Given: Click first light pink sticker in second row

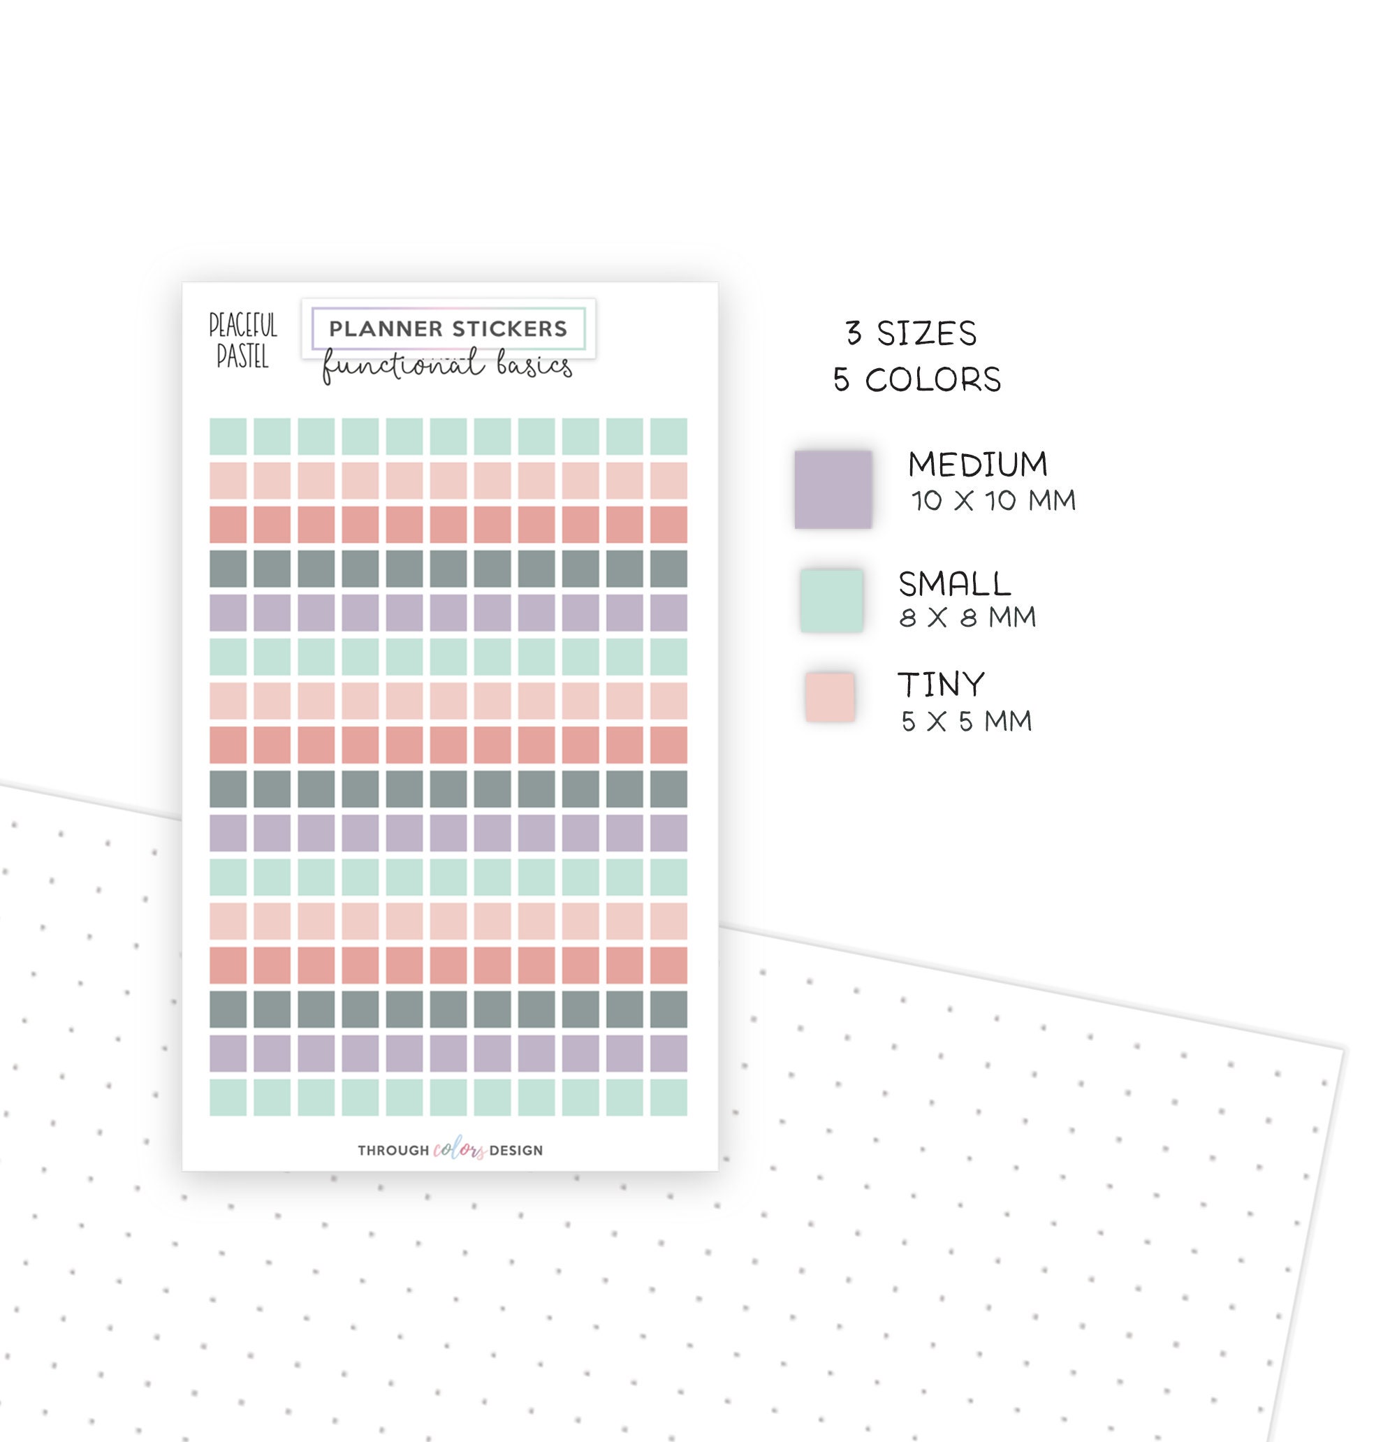Looking at the screenshot, I should [228, 481].
